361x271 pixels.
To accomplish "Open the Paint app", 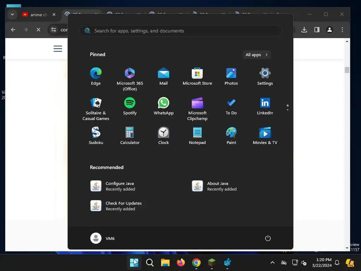I will pos(231,135).
